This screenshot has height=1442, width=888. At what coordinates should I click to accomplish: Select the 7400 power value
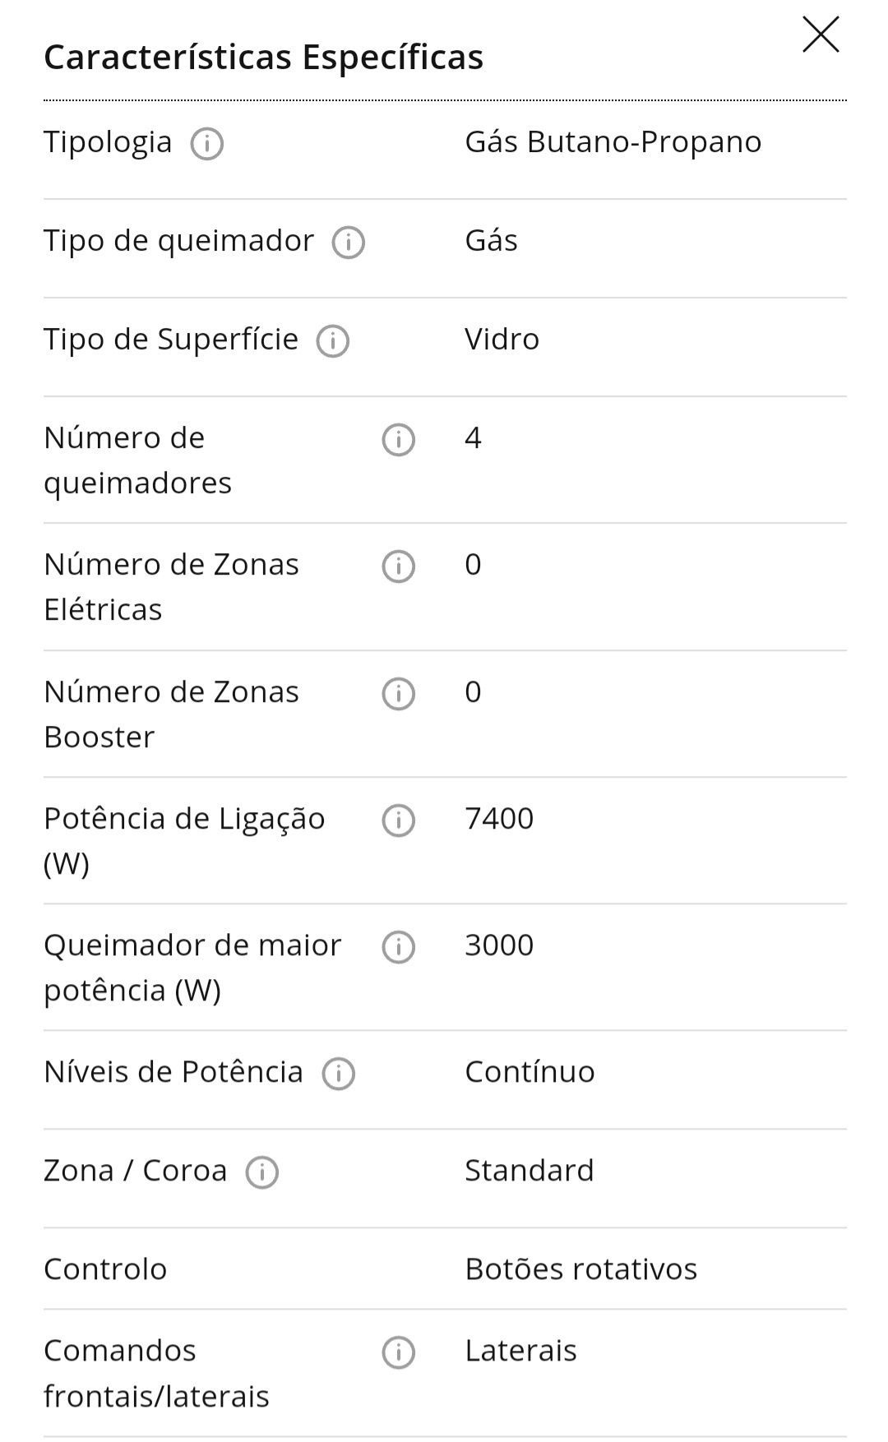(x=499, y=818)
